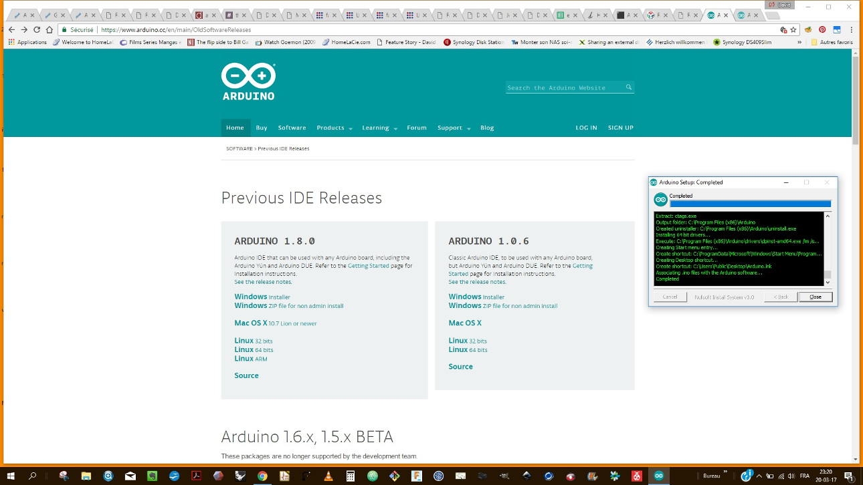The height and width of the screenshot is (485, 863).
Task: Open VLC media player from the taskbar
Action: (x=328, y=476)
